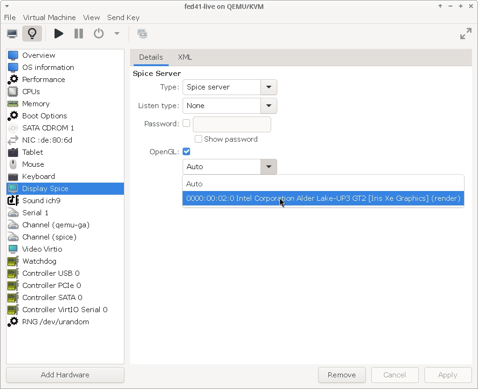Click the lightbulb hardware details icon
This screenshot has height=389, width=478.
tap(32, 34)
